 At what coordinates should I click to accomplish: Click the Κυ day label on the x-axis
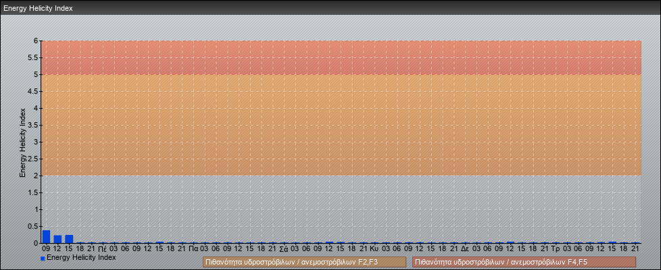pyautogui.click(x=374, y=249)
